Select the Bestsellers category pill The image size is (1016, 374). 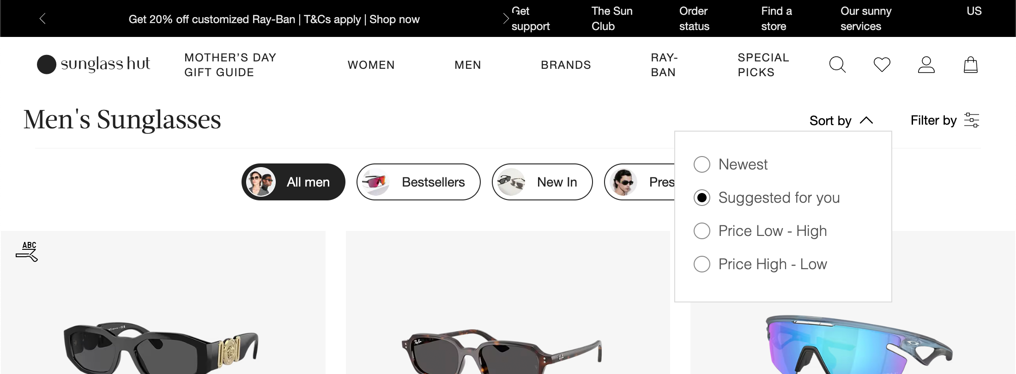coord(418,182)
